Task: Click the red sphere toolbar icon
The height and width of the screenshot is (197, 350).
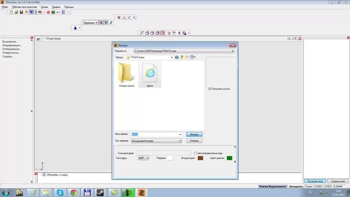Action: pos(48,12)
